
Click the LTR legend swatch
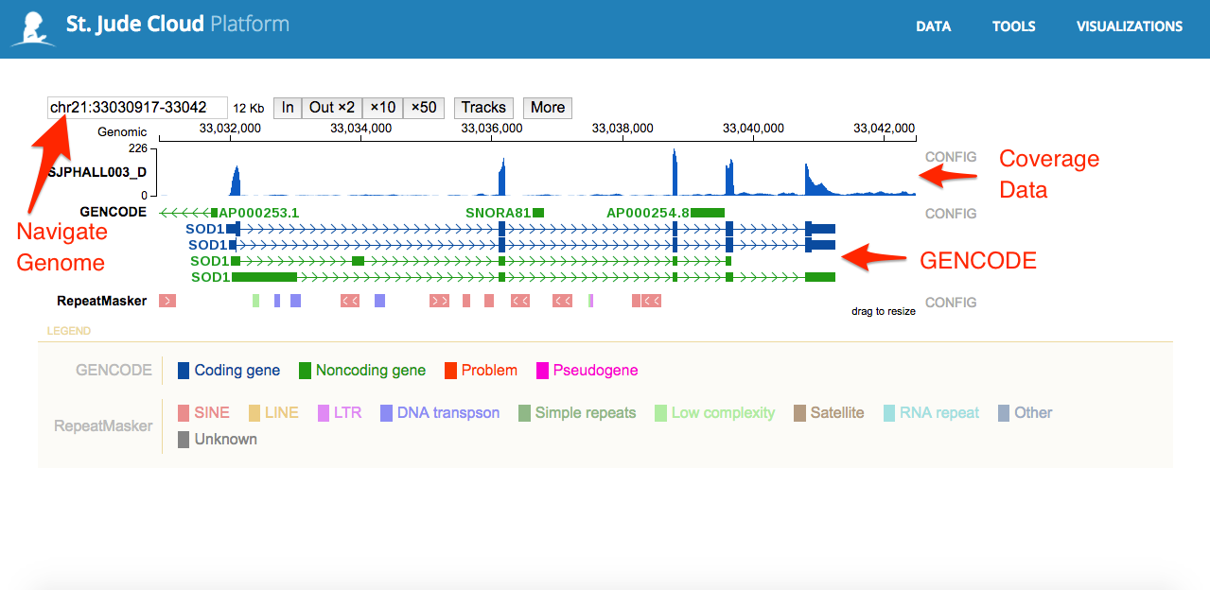click(x=324, y=413)
